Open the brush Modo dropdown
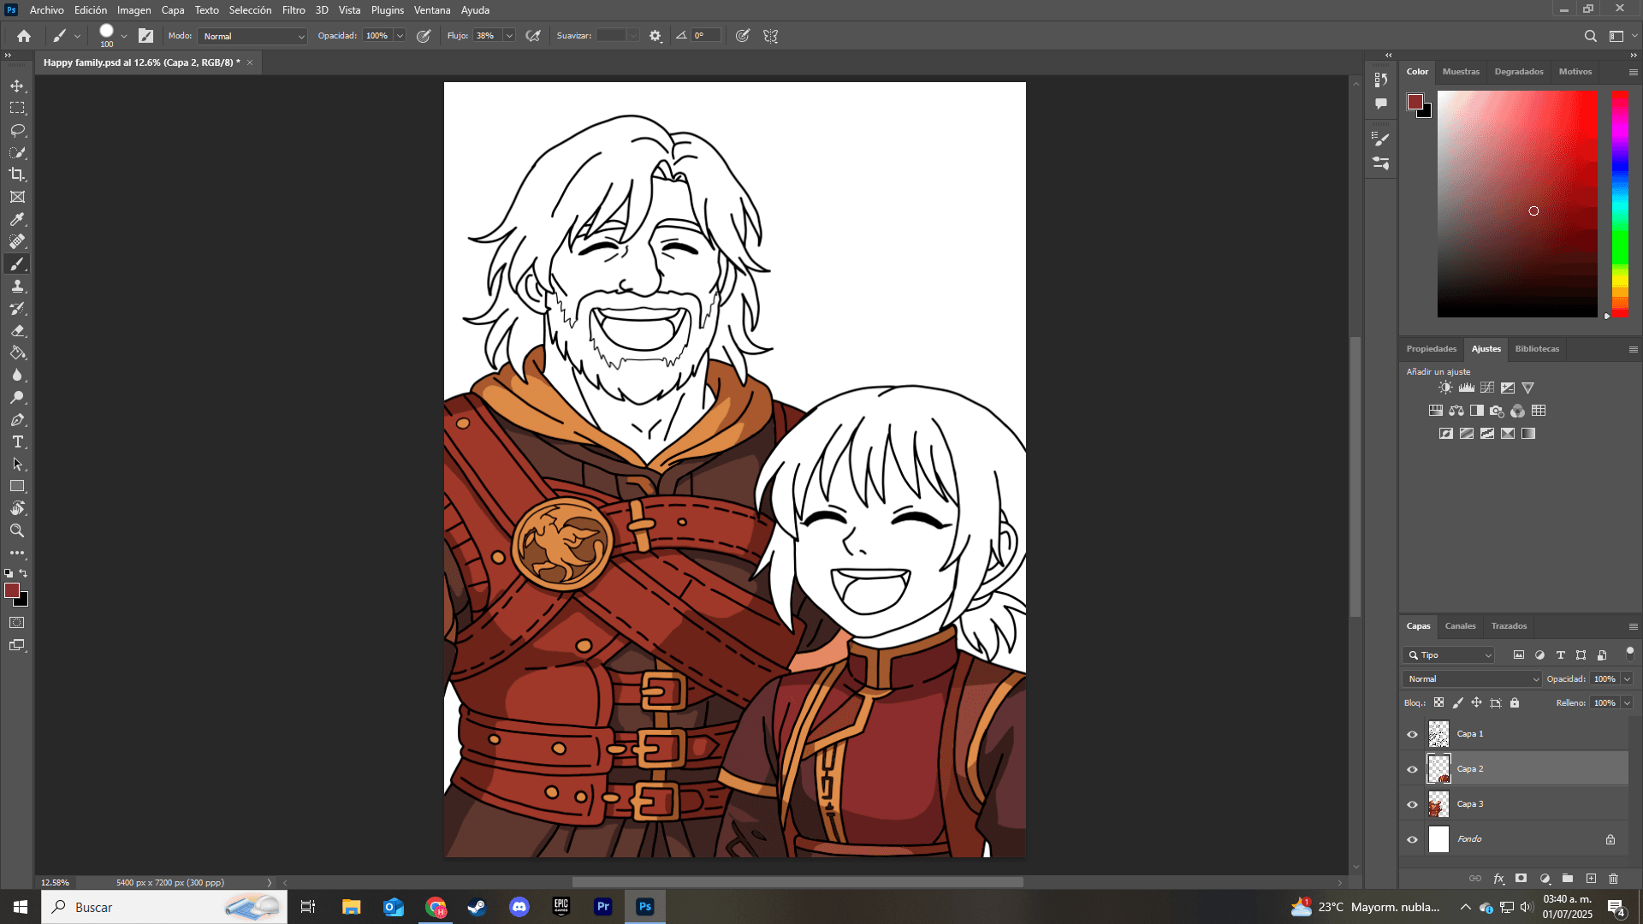 tap(252, 36)
